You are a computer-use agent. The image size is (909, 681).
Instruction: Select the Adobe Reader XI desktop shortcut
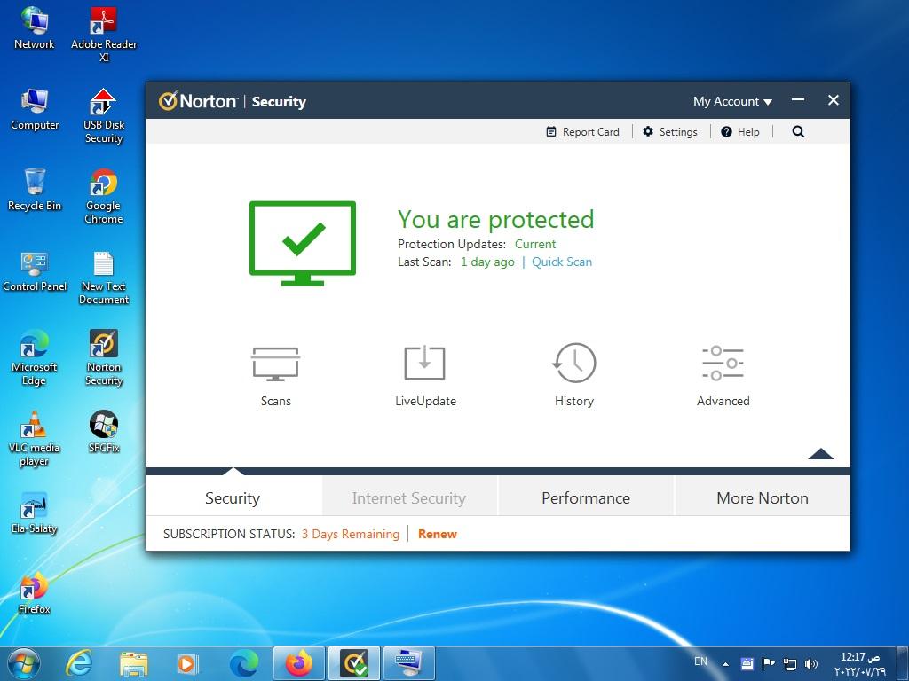point(104,35)
